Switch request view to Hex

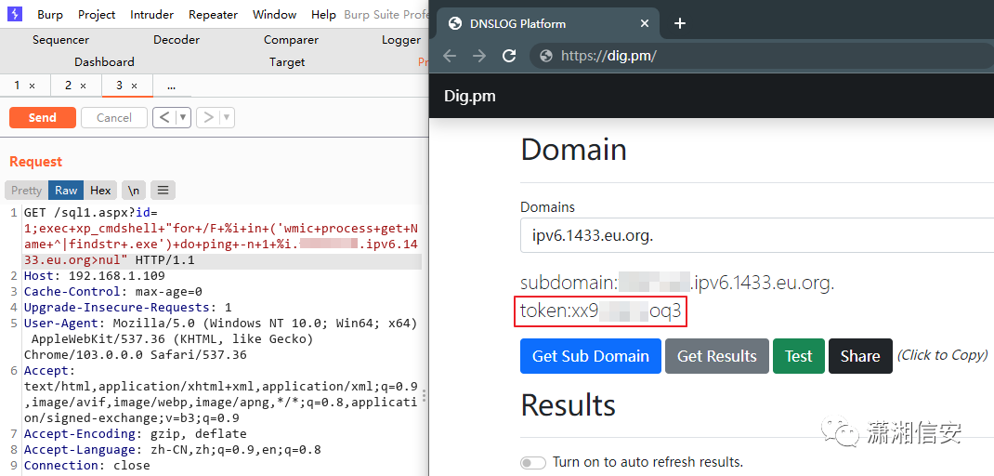coord(100,191)
